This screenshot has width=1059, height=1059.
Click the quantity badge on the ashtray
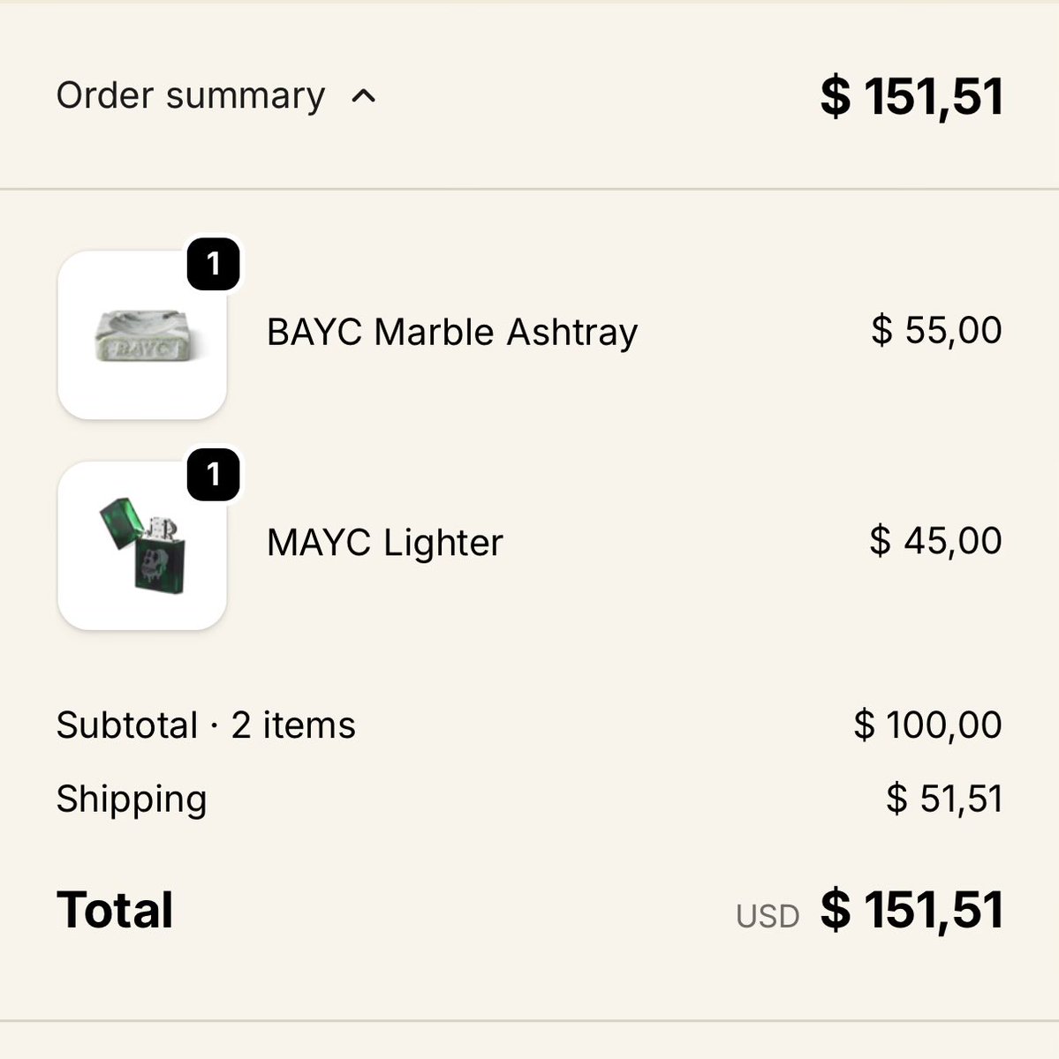[213, 264]
